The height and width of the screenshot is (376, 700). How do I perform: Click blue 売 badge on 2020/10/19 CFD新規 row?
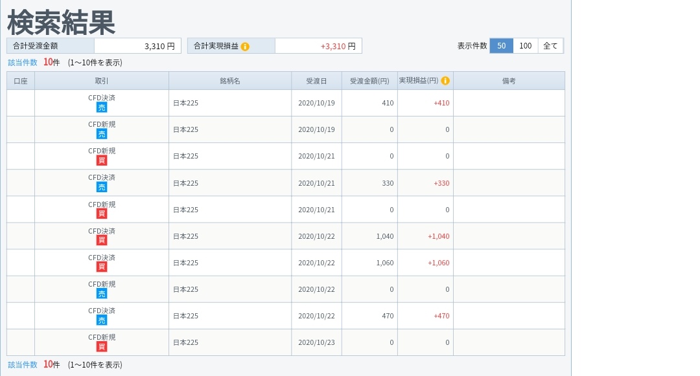pos(102,134)
